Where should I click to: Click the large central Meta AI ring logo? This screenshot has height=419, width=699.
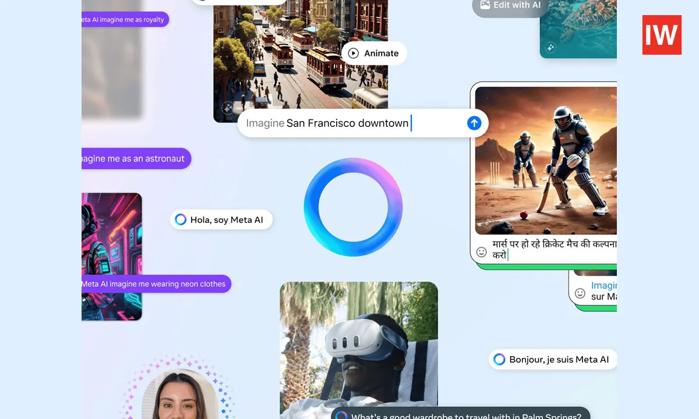(353, 207)
